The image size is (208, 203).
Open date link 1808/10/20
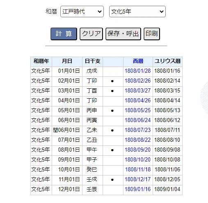coord(138,159)
